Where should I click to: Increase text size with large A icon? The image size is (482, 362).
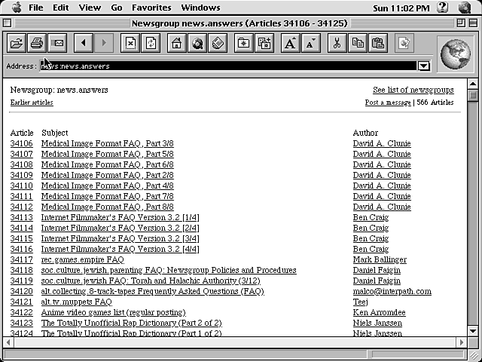pos(289,43)
